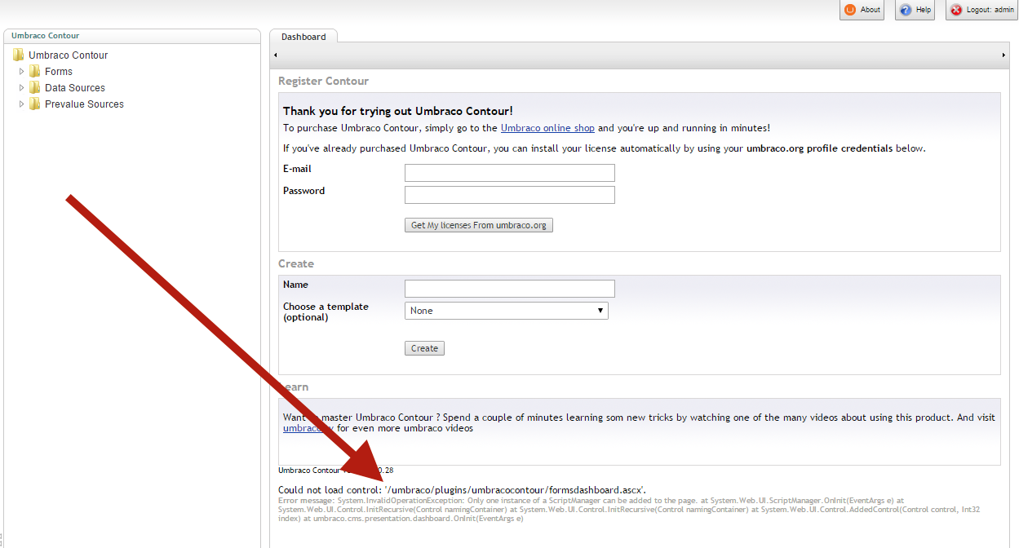Expand the Prevalue Sources tree node
1019x548 pixels.
(22, 104)
